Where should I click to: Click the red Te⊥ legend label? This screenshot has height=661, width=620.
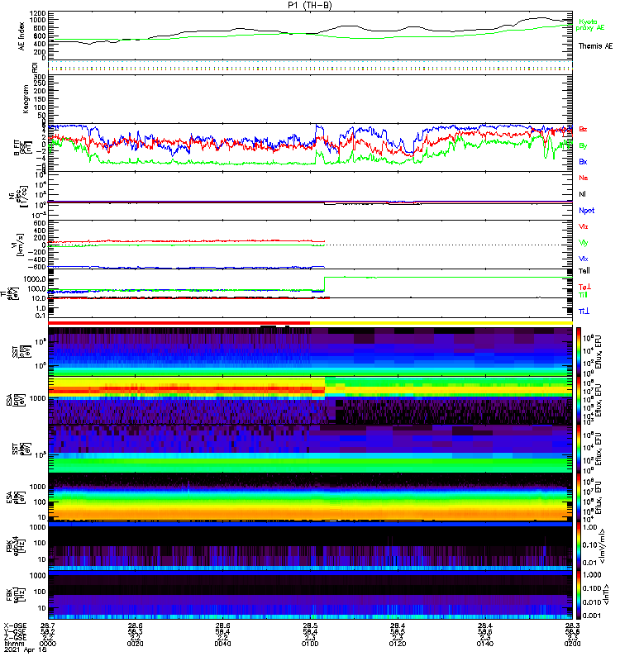pos(584,287)
